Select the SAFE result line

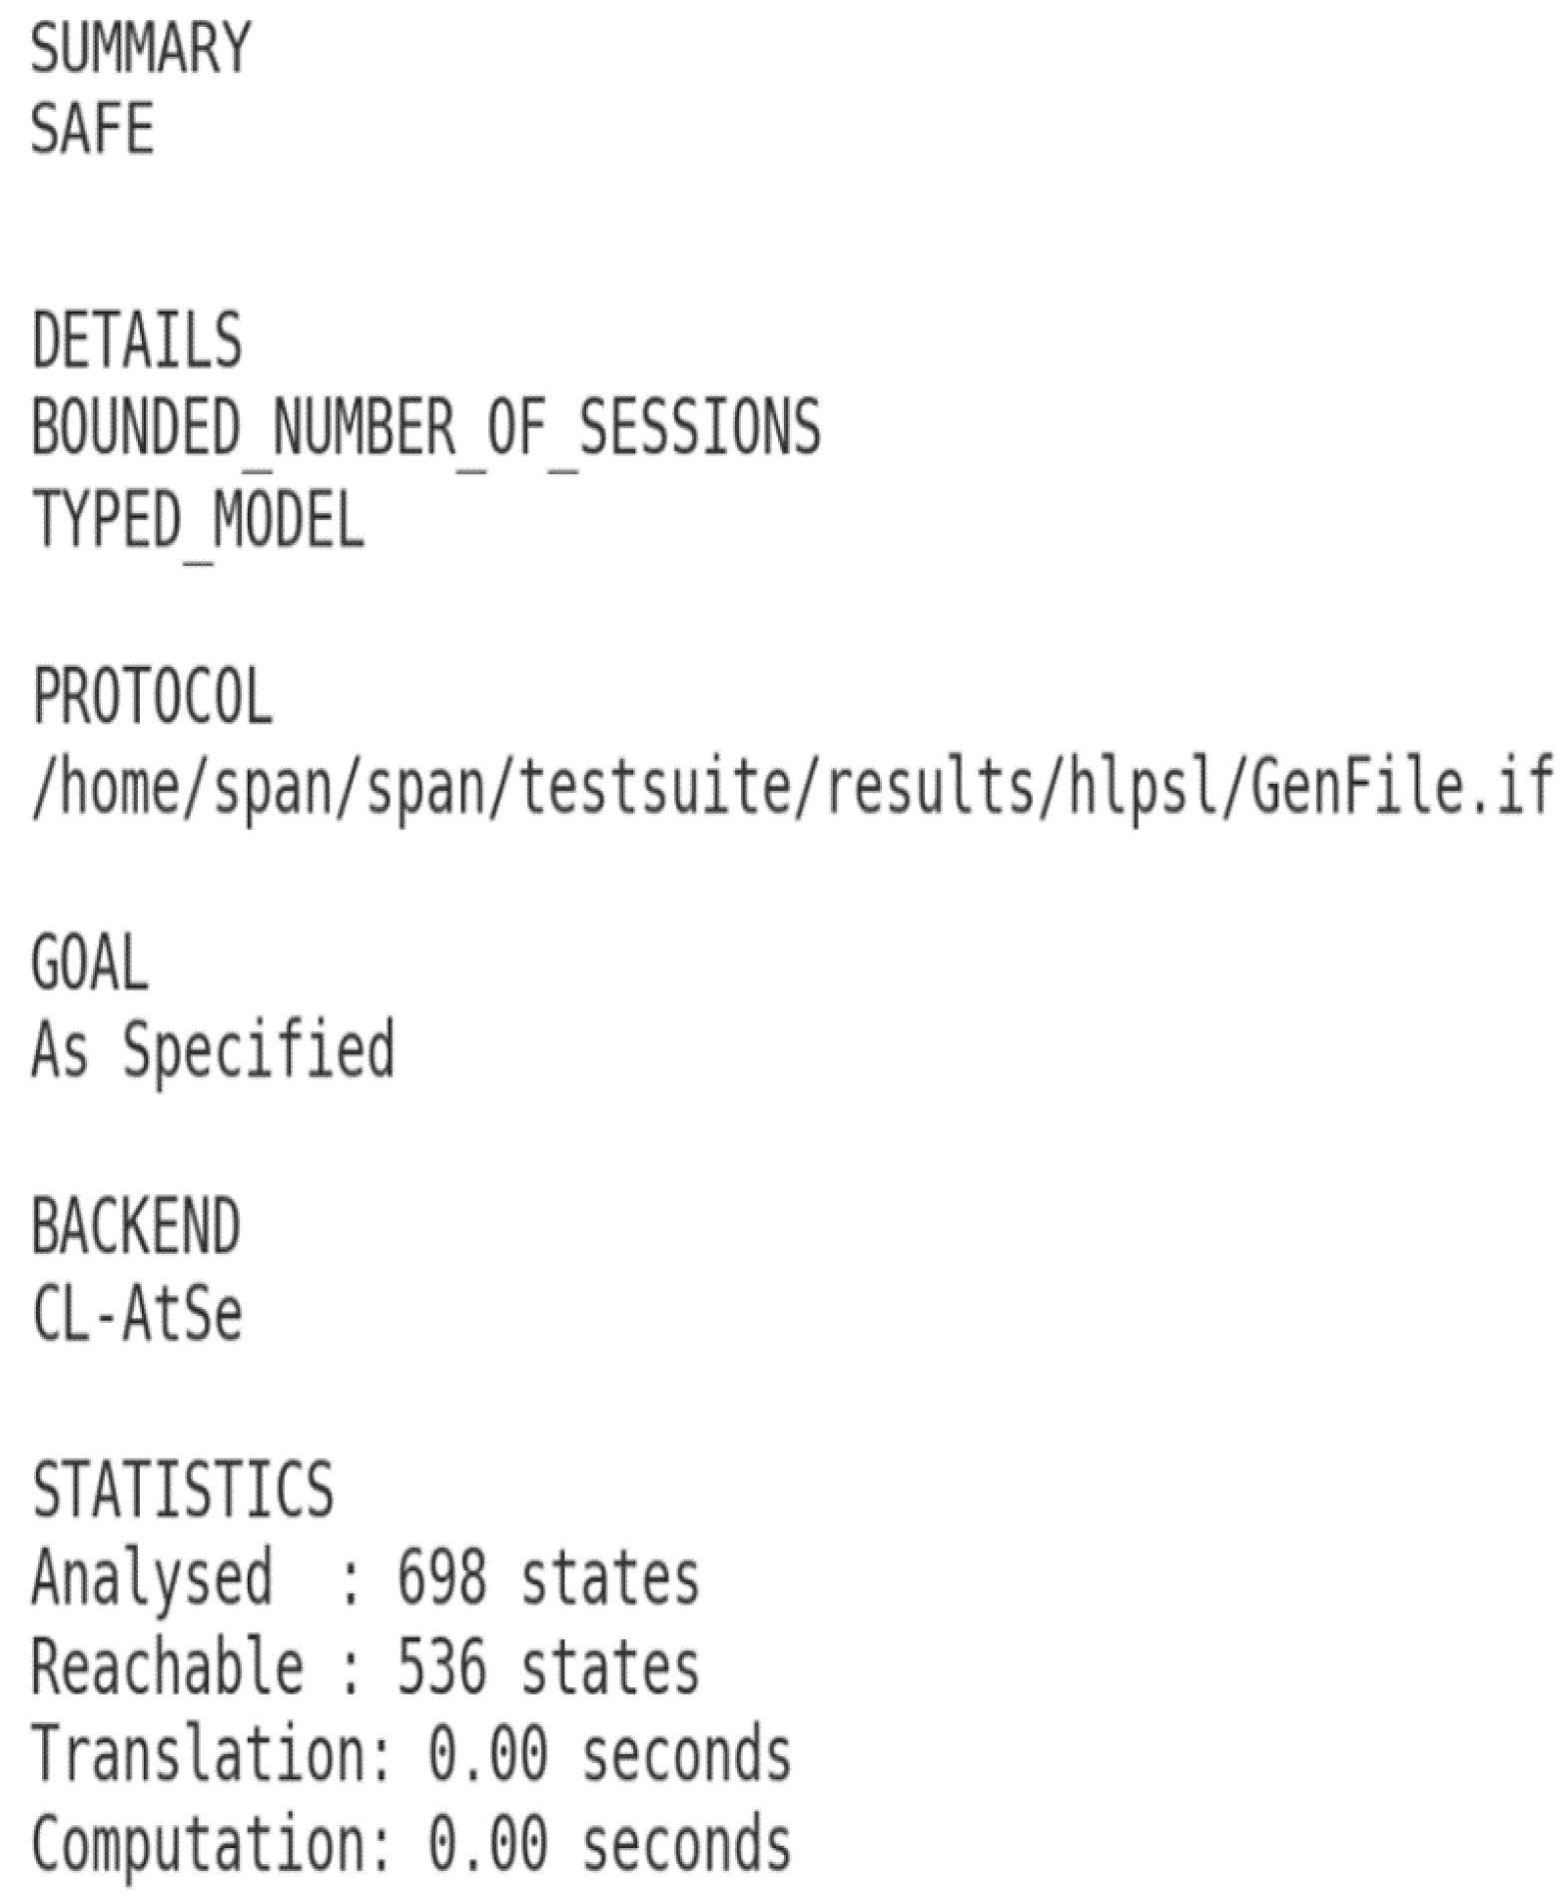point(93,128)
